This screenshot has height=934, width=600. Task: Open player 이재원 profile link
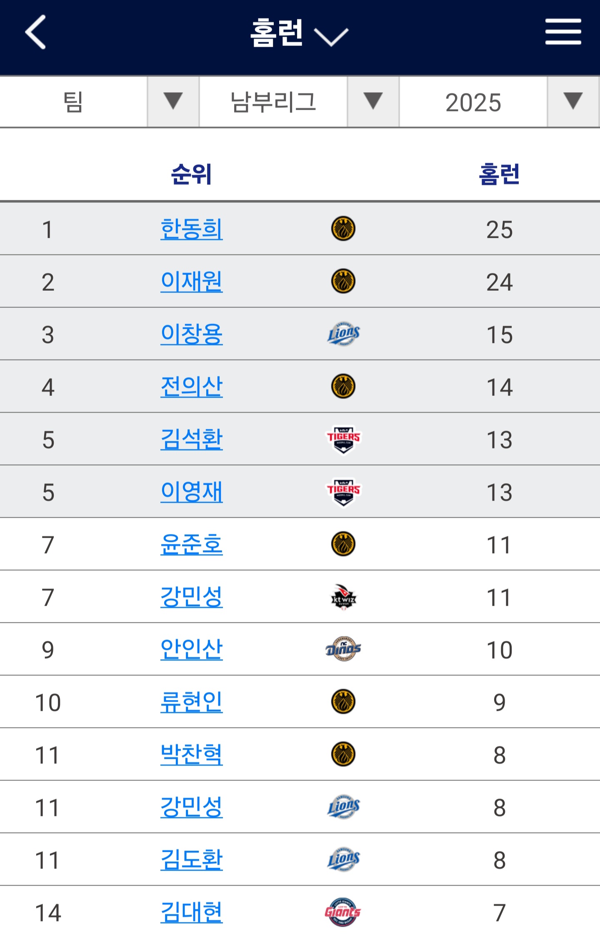[x=192, y=282]
